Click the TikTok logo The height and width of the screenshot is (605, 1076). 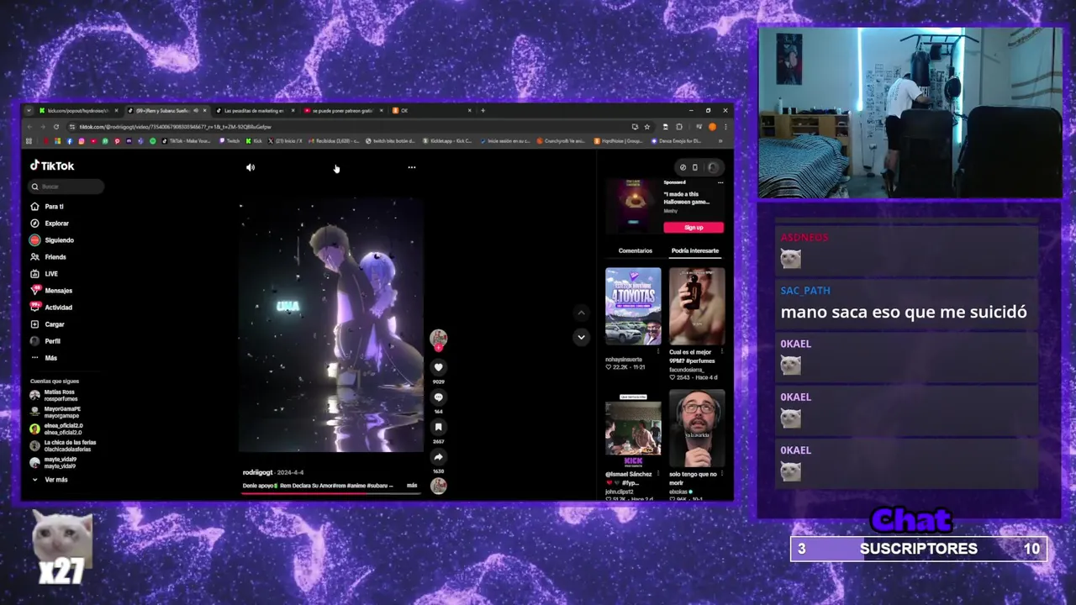52,166
